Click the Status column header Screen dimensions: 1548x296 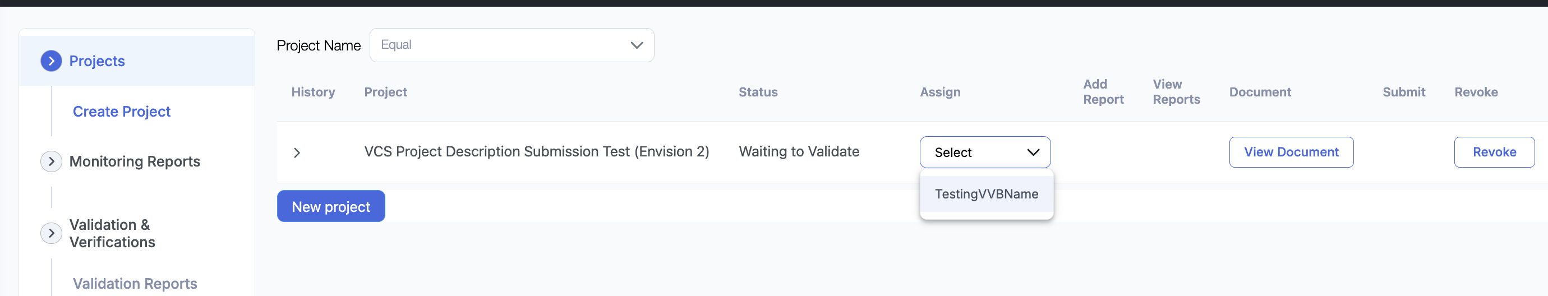pos(758,92)
